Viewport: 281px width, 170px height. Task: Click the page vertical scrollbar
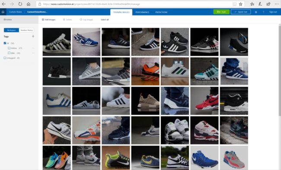click(280, 71)
